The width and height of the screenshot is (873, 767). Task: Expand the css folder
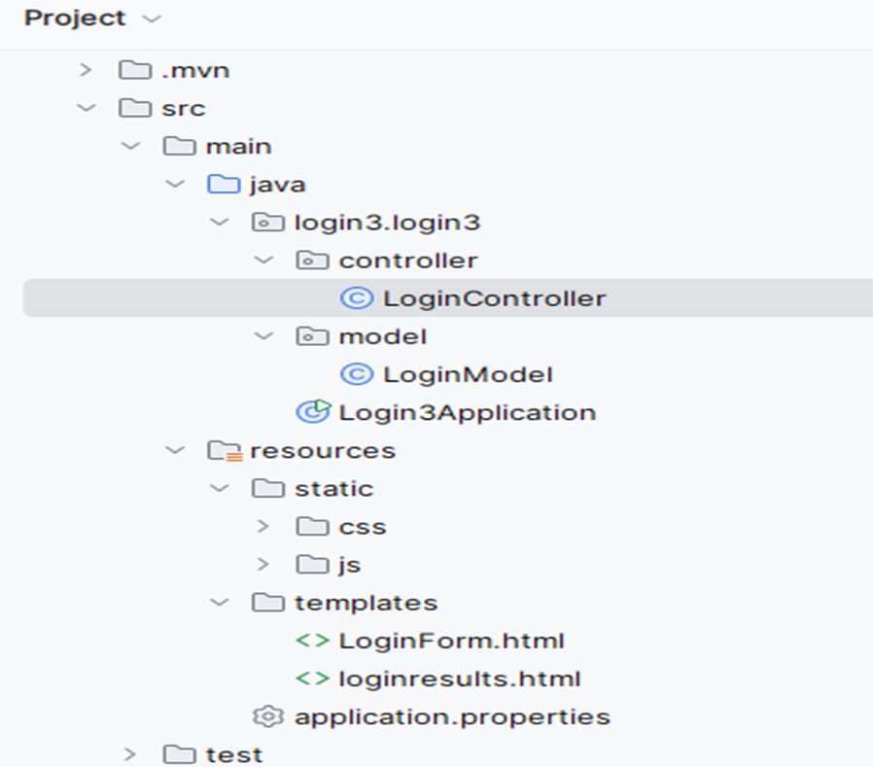[262, 527]
